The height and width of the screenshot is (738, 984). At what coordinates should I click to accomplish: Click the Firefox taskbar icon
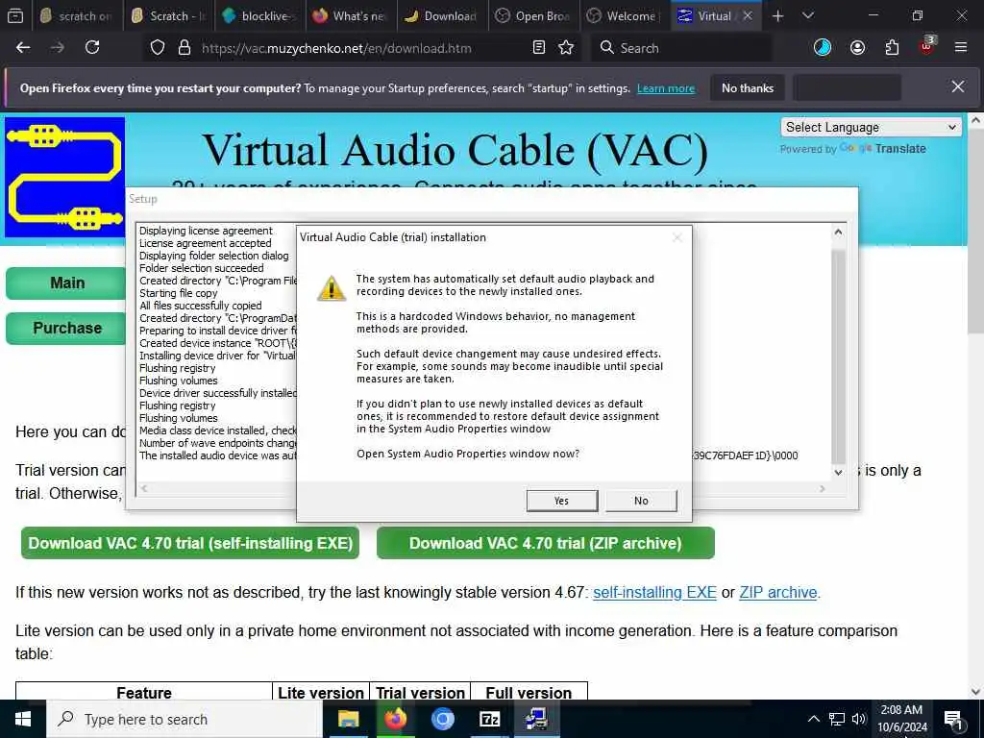tap(395, 719)
